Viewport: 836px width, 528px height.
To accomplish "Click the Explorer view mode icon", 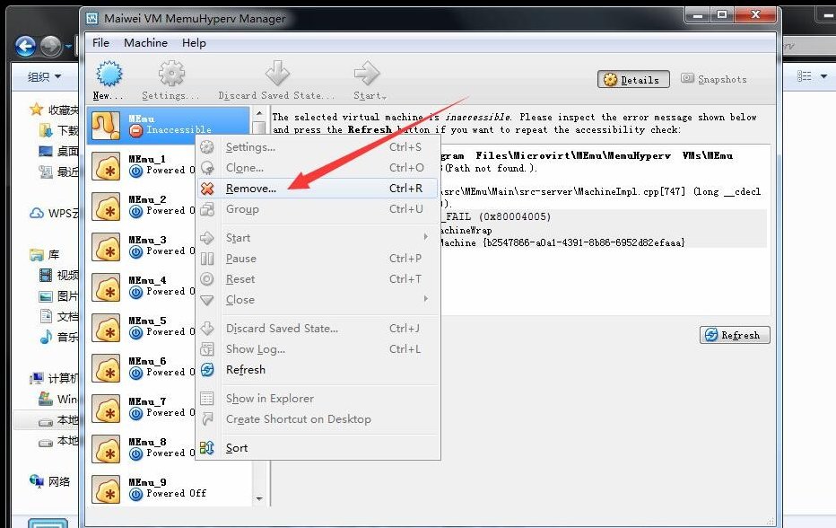I will 804,76.
